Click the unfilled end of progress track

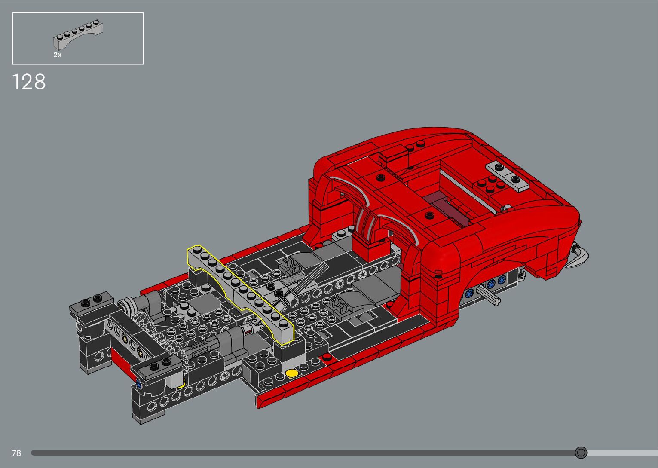click(623, 453)
